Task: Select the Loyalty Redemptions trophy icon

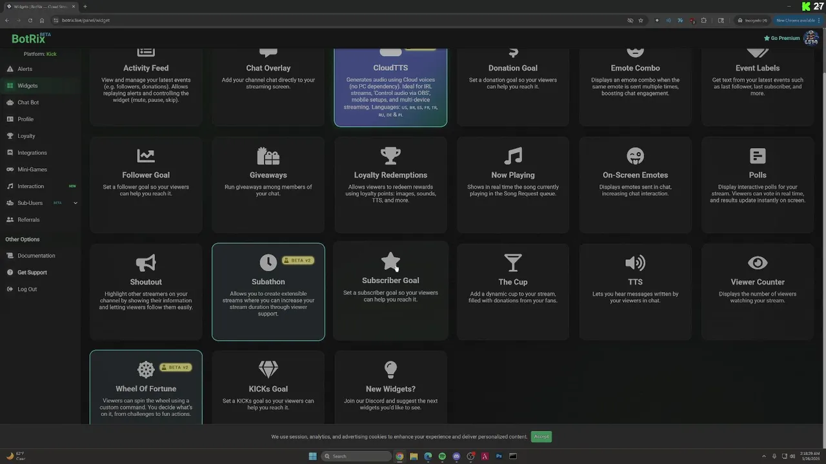Action: tap(390, 155)
